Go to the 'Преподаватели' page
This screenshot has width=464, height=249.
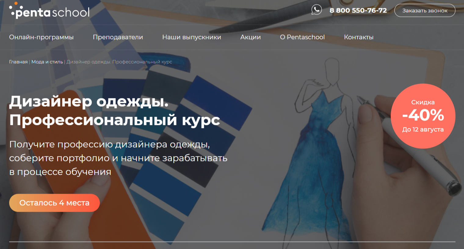(118, 37)
